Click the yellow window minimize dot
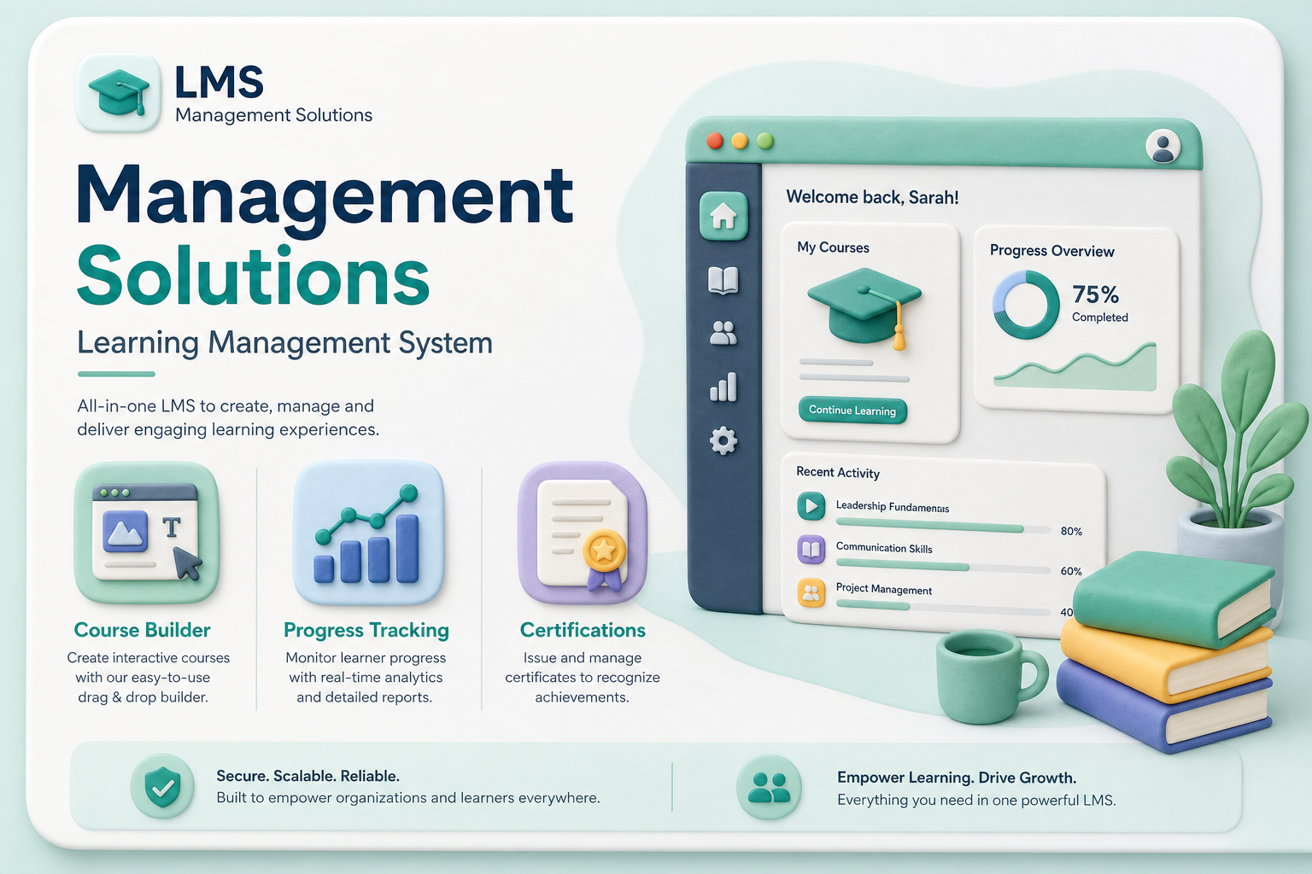The width and height of the screenshot is (1312, 874). (740, 141)
